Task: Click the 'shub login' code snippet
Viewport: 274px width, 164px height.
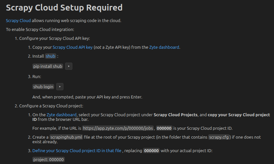Action: [x=43, y=87]
